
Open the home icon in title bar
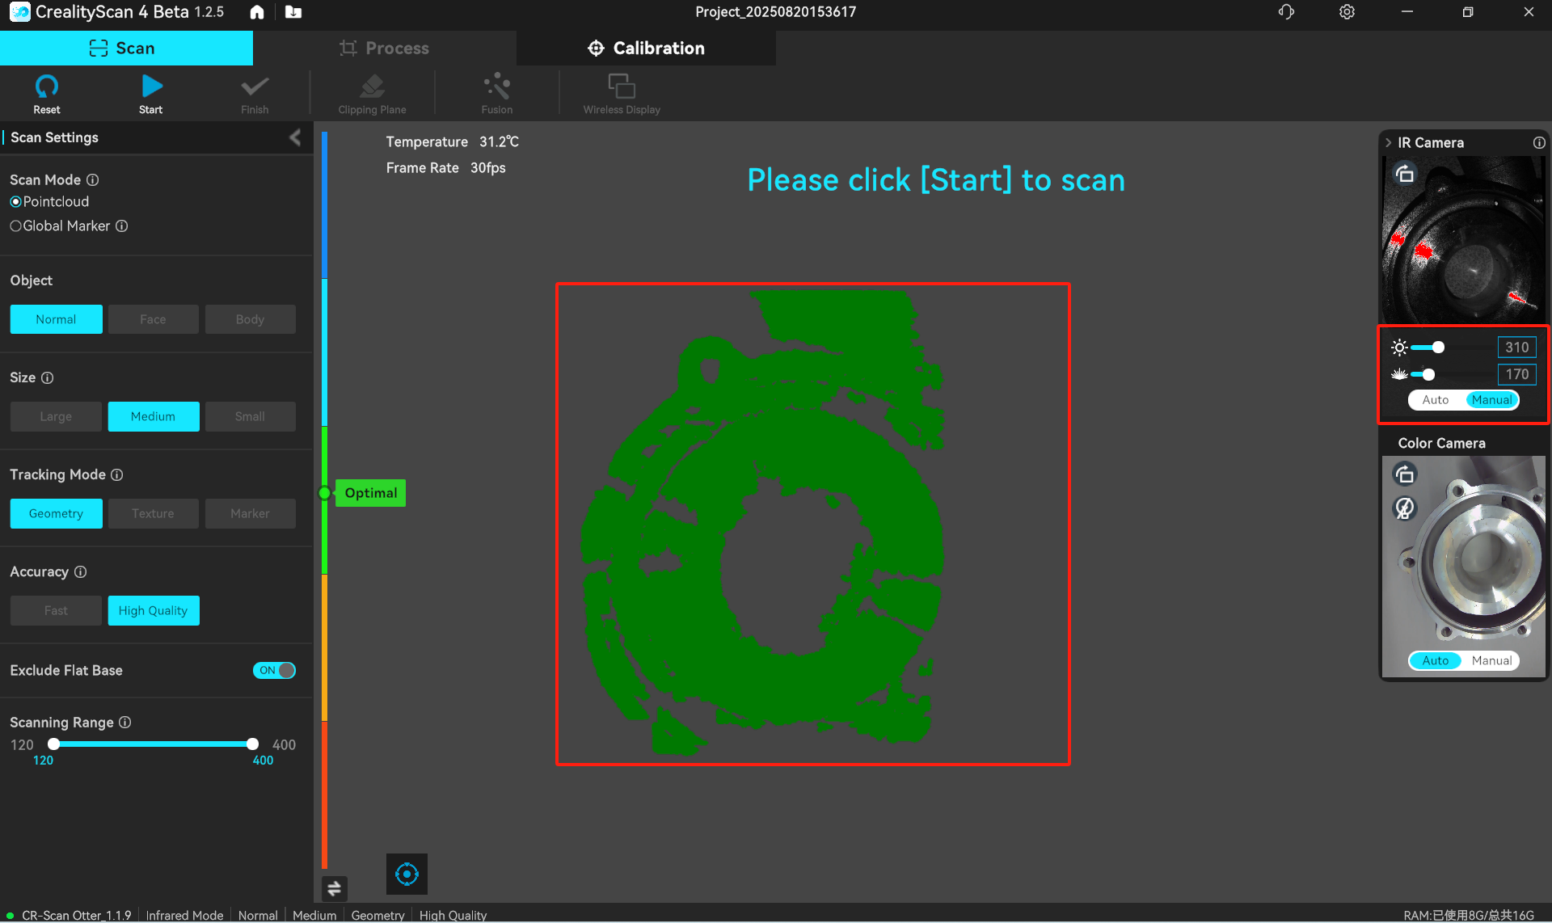pyautogui.click(x=257, y=12)
